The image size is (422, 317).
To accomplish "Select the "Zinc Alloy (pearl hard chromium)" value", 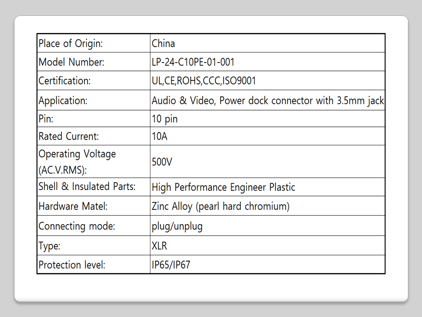I will (x=221, y=206).
